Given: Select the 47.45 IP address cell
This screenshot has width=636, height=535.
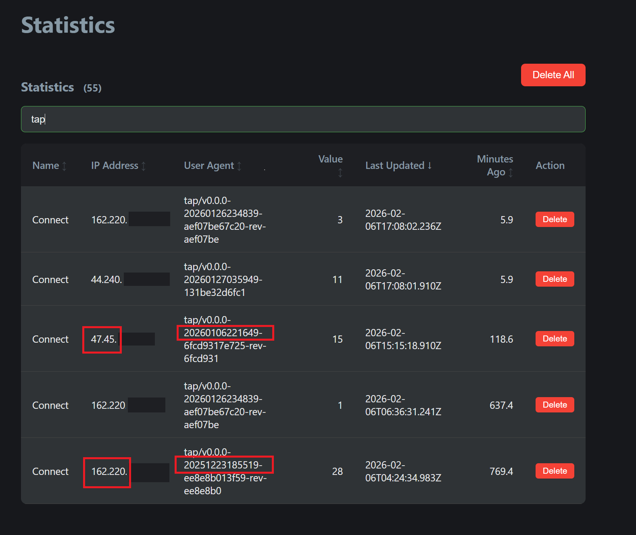Looking at the screenshot, I should 104,339.
